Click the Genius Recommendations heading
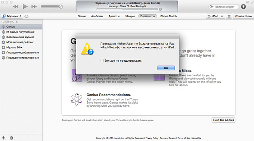The height and width of the screenshot is (141, 254). click(x=109, y=95)
